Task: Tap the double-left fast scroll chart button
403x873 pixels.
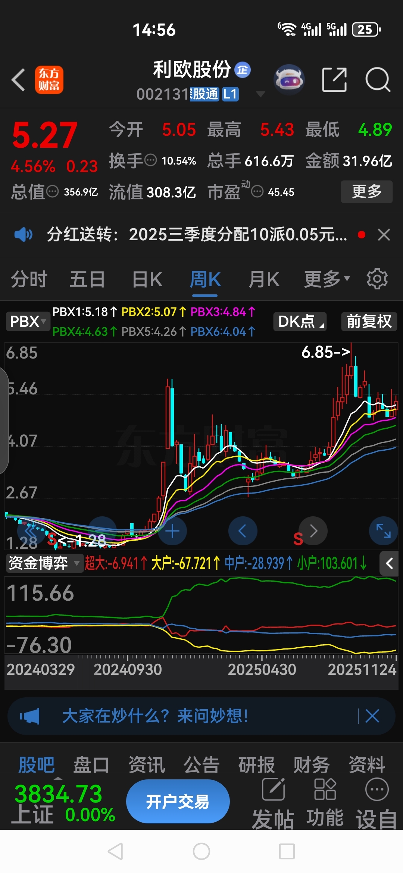Action: click(31, 531)
